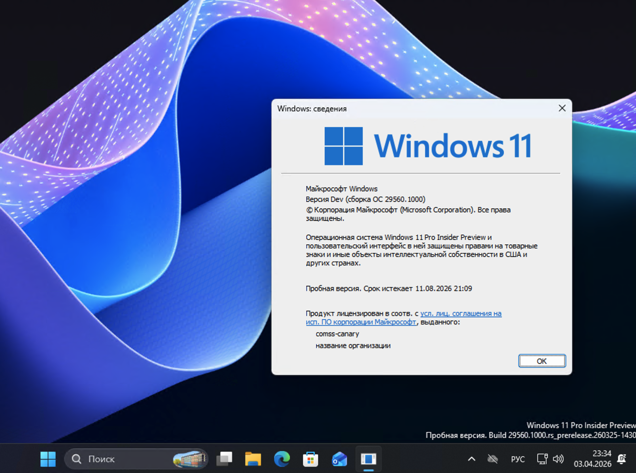Open notifications bell icon
Image resolution: width=636 pixels, height=473 pixels.
click(x=622, y=459)
